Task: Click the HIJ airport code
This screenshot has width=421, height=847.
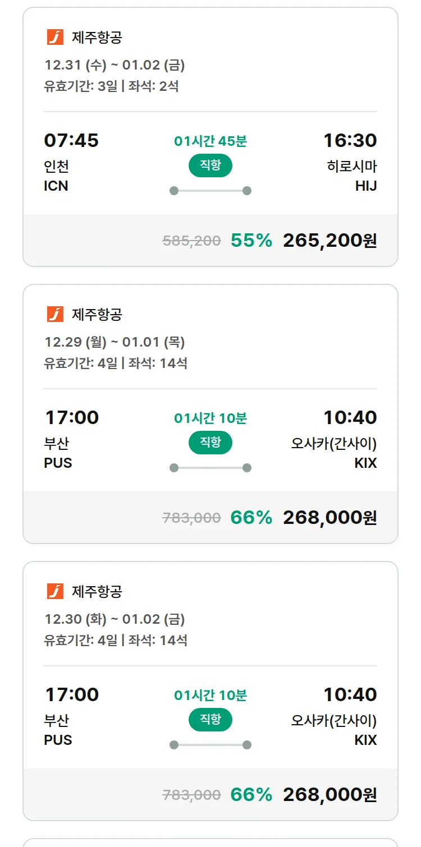Action: pos(365,186)
